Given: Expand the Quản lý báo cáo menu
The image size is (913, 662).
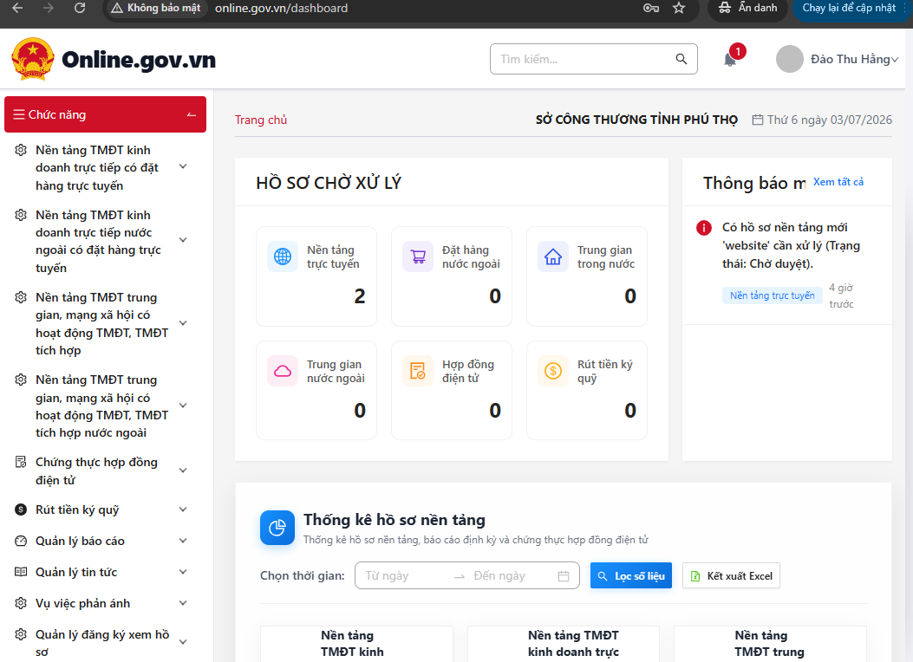Looking at the screenshot, I should [x=183, y=541].
